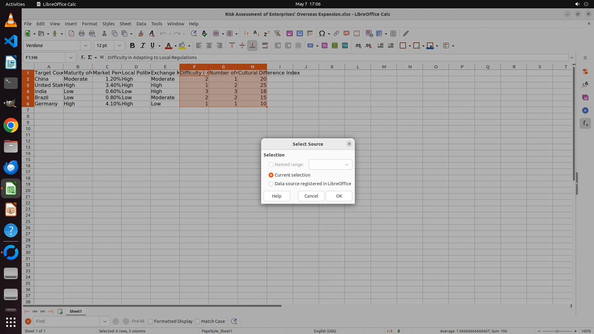The width and height of the screenshot is (594, 334).
Task: Select the Current selection radio option
Action: [x=271, y=175]
